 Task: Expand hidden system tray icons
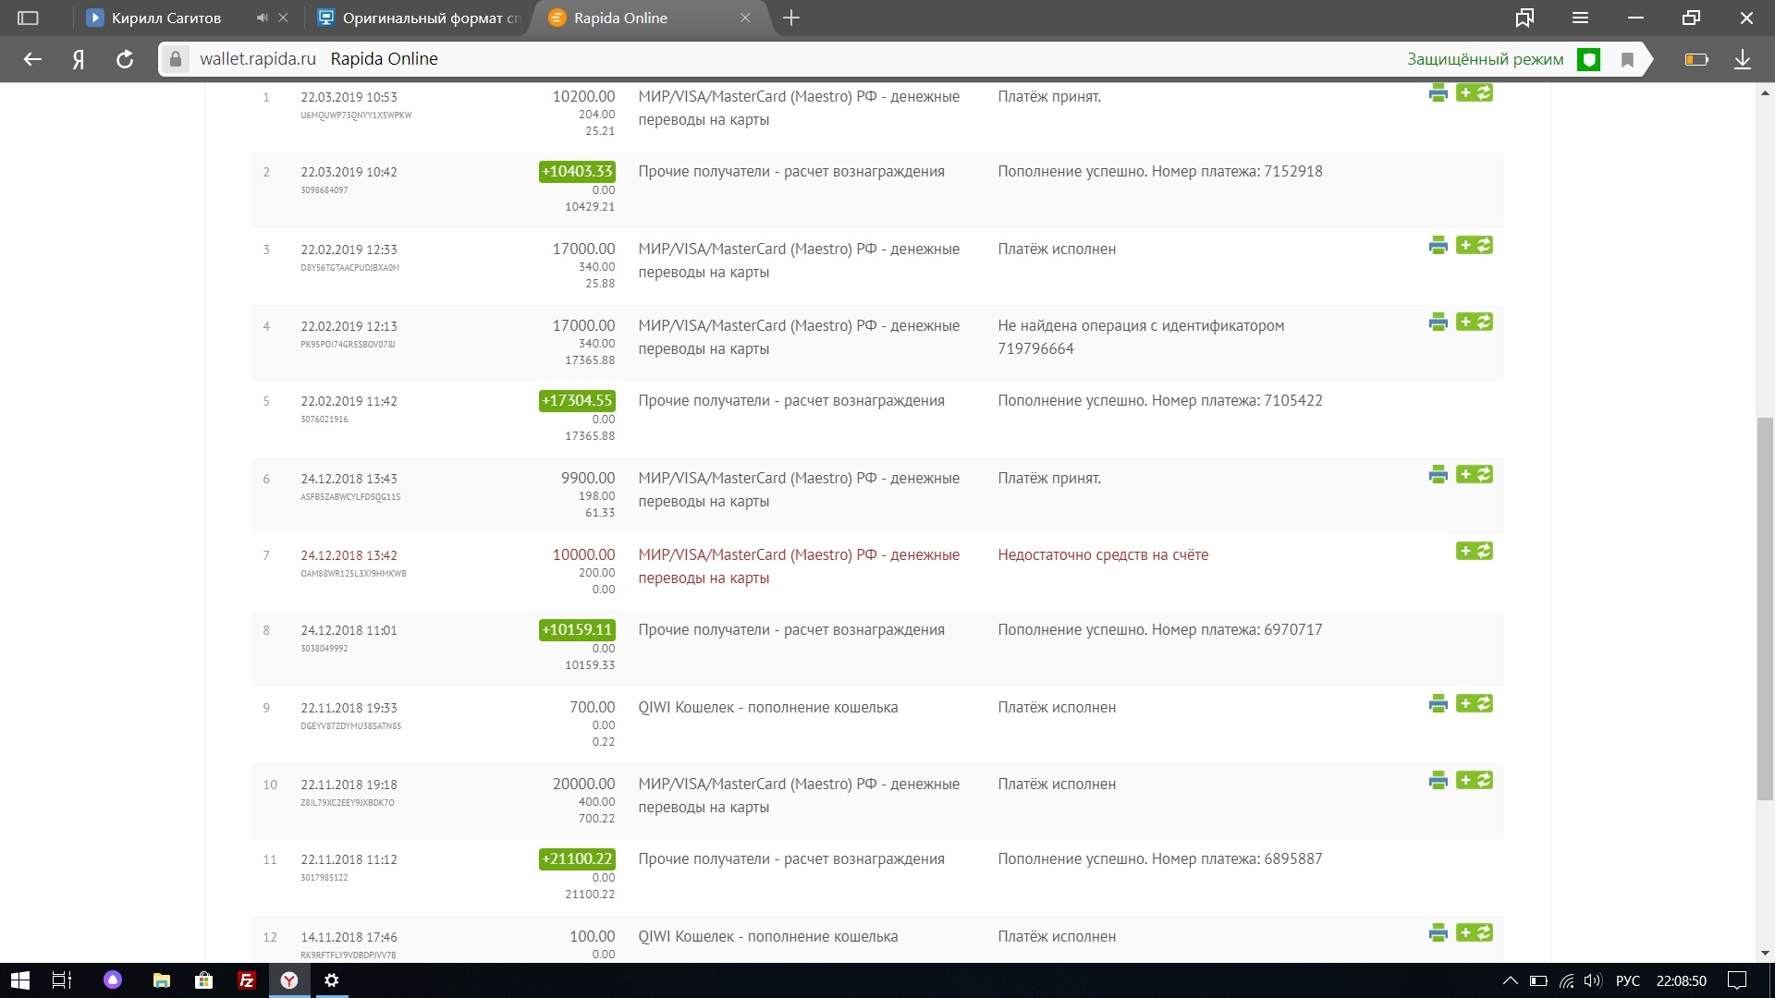pos(1510,980)
